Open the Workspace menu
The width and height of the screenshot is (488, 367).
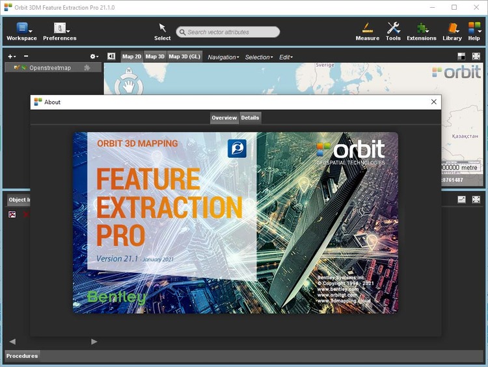(21, 31)
